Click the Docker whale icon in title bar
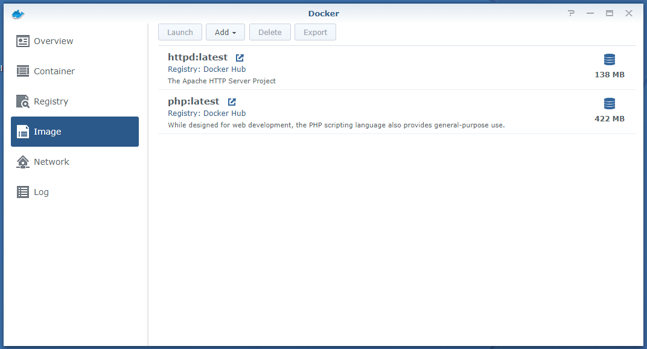The height and width of the screenshot is (349, 647). 18,14
